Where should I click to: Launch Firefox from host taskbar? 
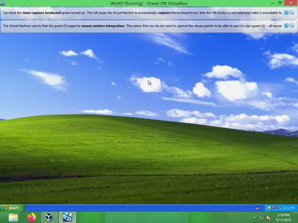click(x=31, y=217)
